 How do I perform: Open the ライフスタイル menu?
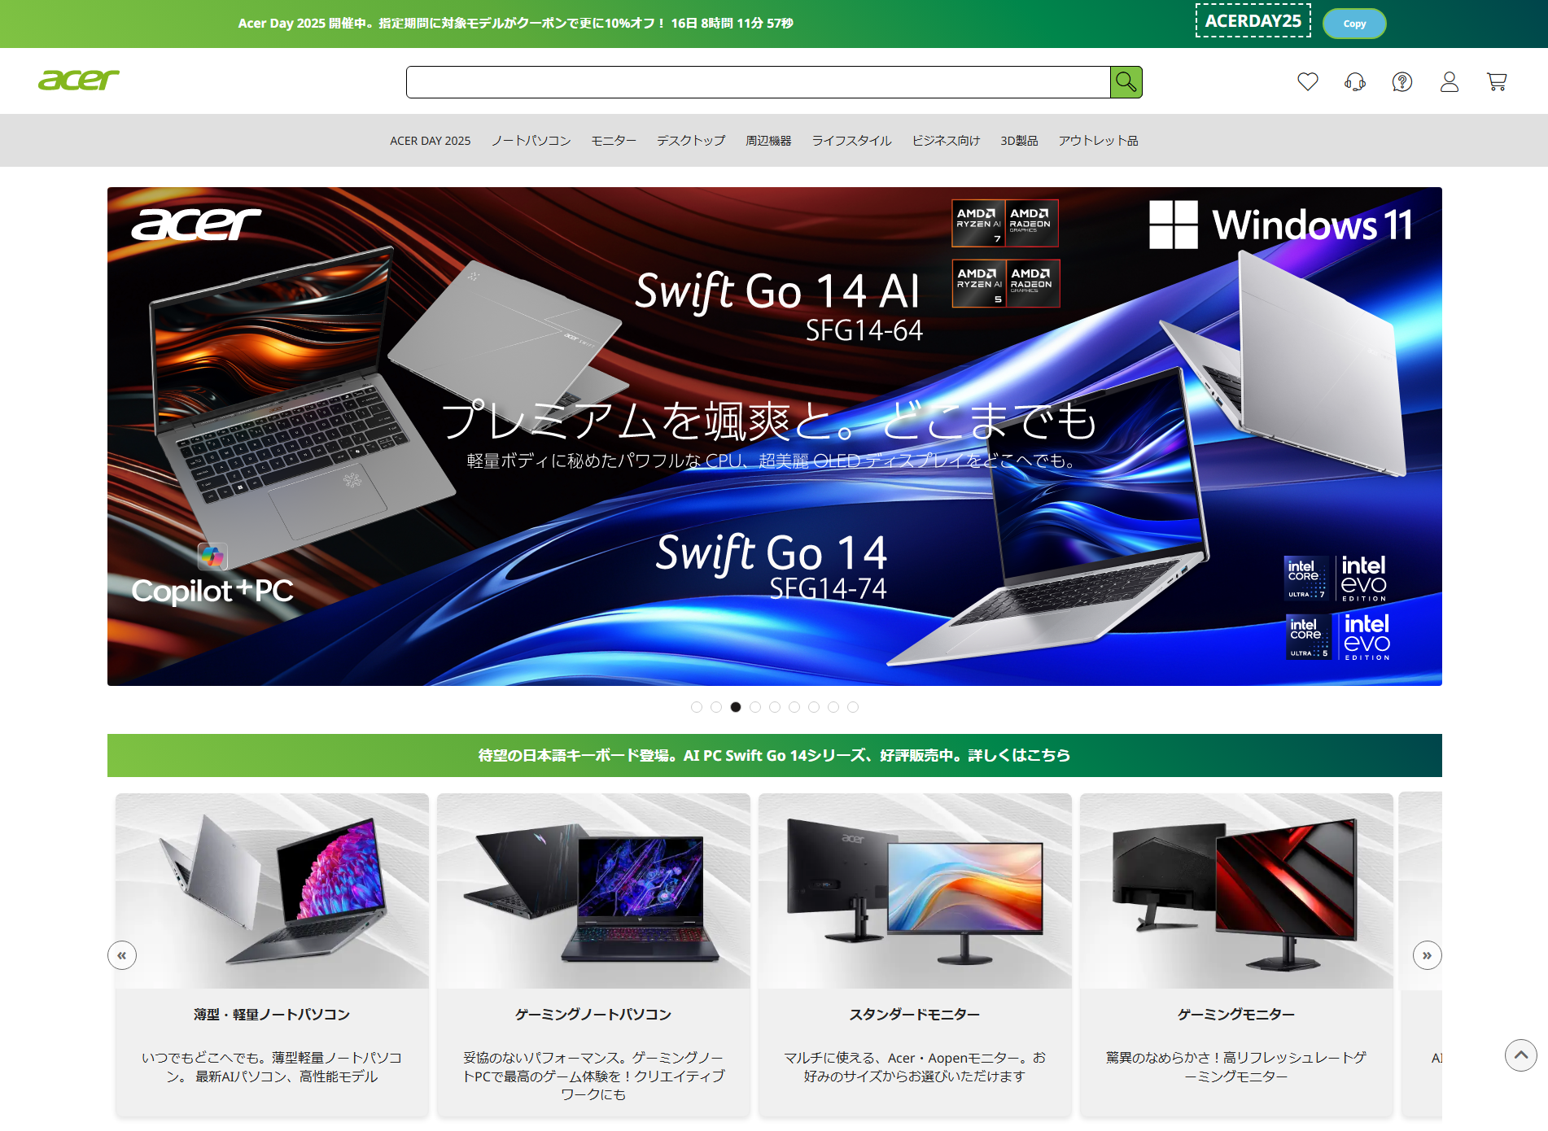pyautogui.click(x=851, y=141)
